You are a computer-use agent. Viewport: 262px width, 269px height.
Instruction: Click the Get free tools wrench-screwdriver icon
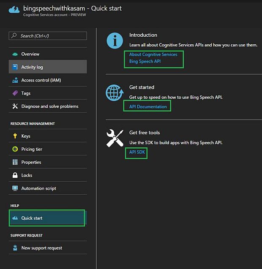pyautogui.click(x=115, y=138)
